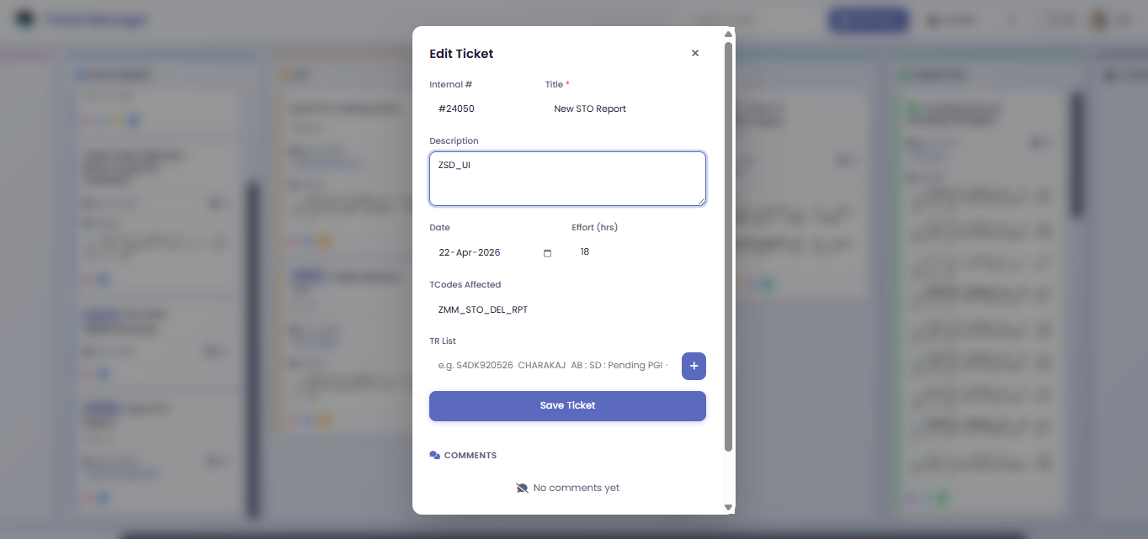Click the Description area containing ZSD_UI
Image resolution: width=1148 pixels, height=539 pixels.
(567, 178)
